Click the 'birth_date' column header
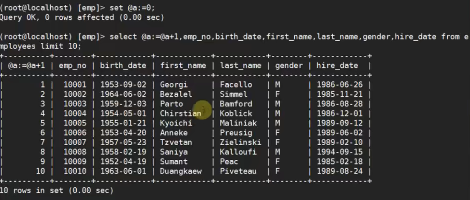Viewport: 470px width, 200px height. click(x=123, y=66)
